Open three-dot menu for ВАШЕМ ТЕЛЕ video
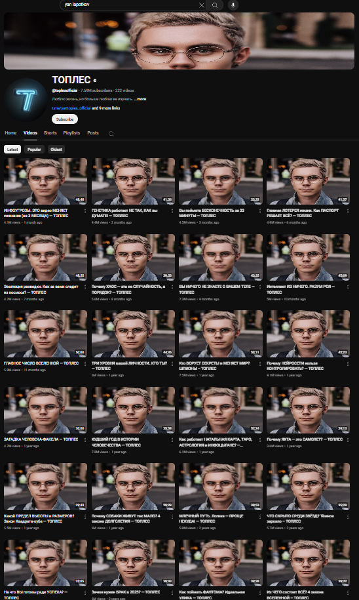Viewport: 359px width, 600px height. 260,287
